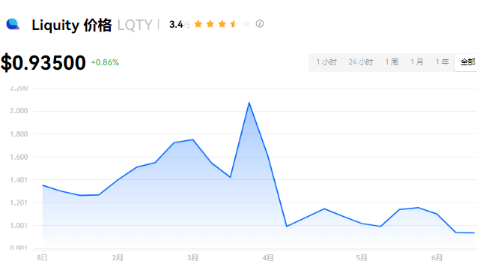Select the 全部 range tab
477x276 pixels.
(467, 62)
